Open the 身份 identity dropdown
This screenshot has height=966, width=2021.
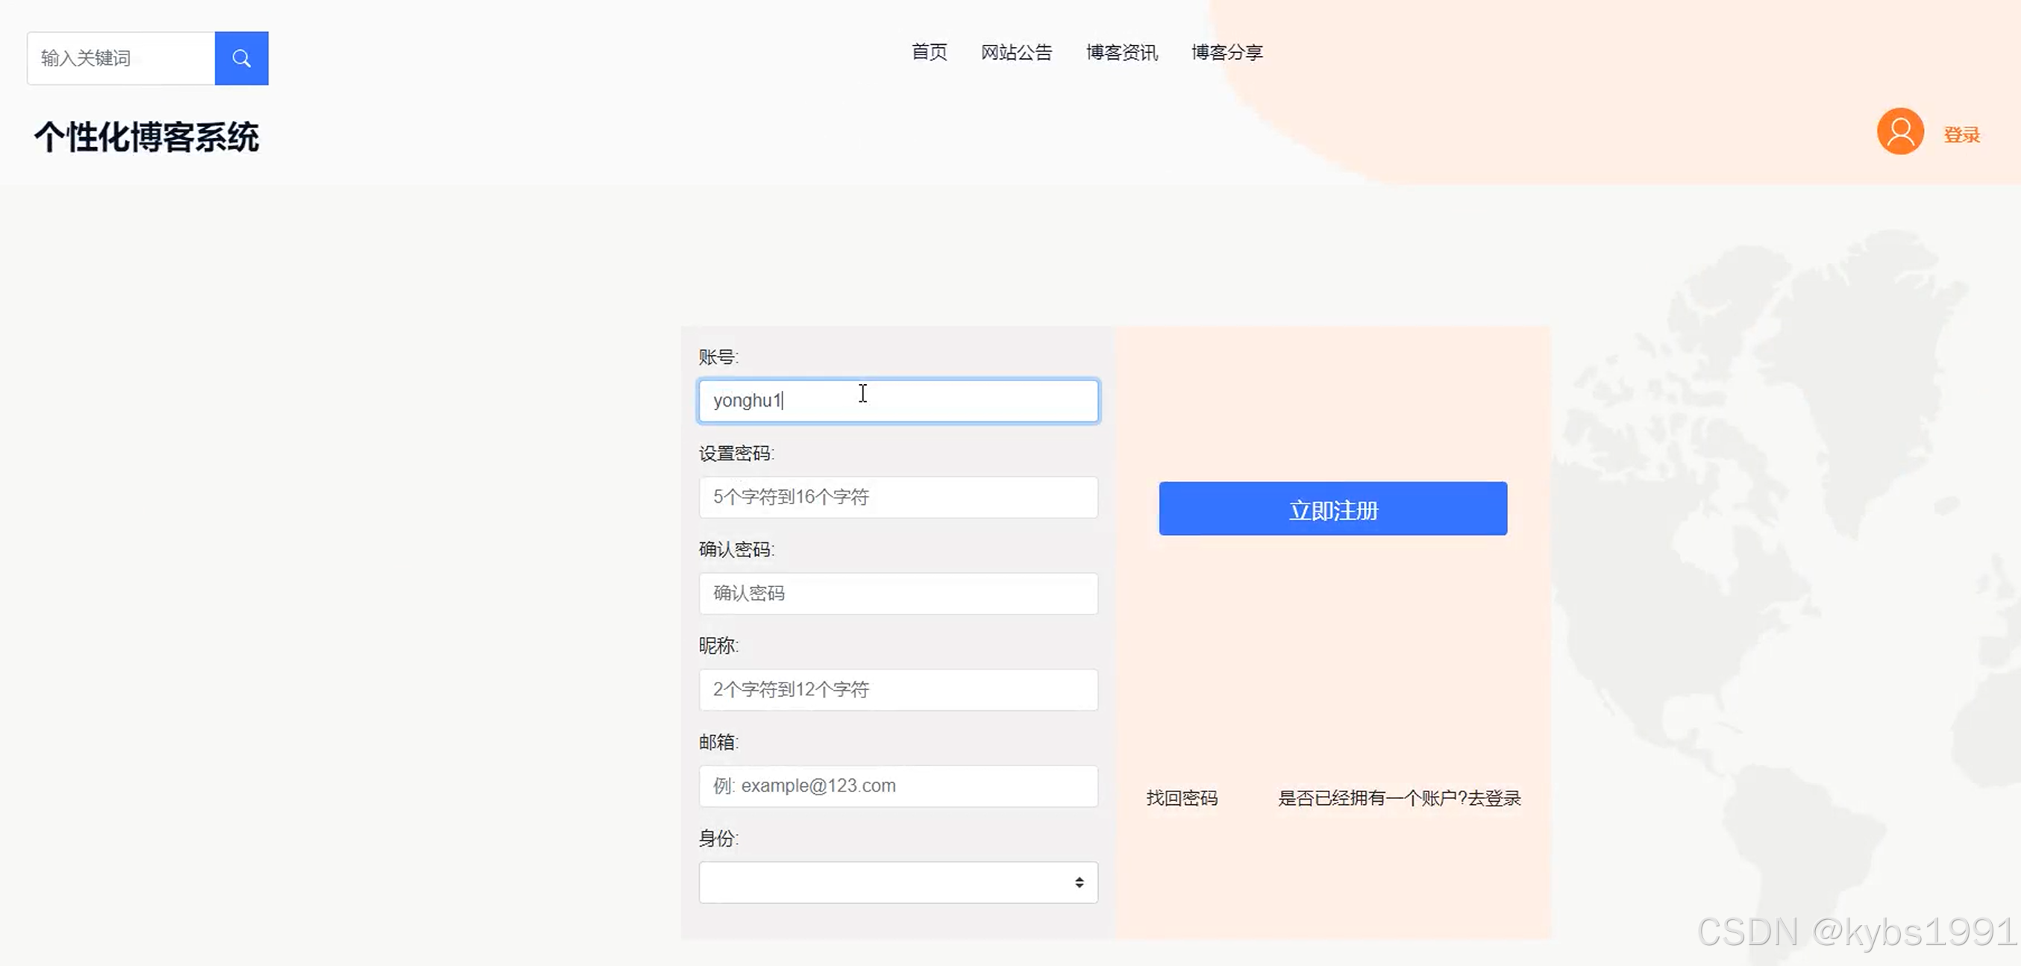(x=897, y=882)
